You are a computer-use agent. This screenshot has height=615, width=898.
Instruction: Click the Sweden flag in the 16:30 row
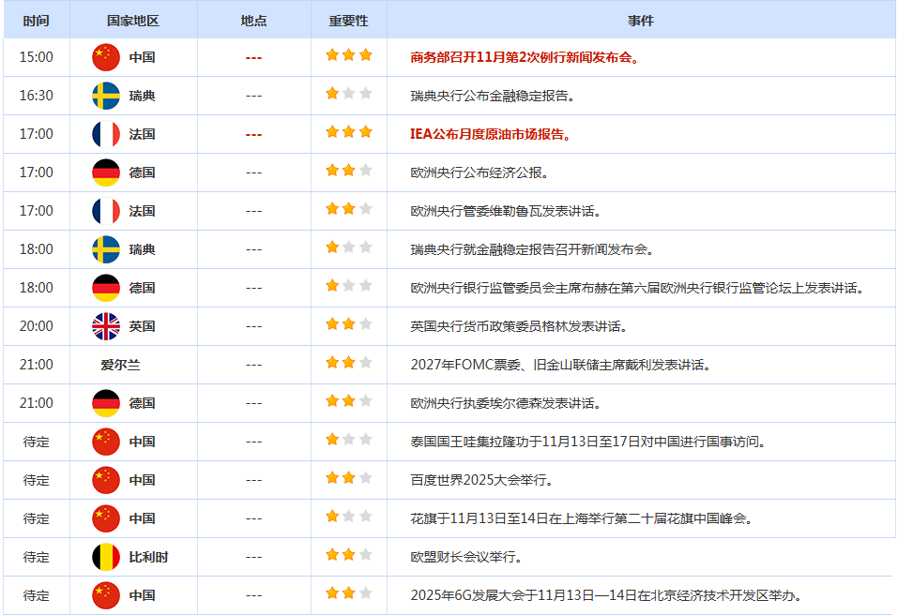point(106,96)
